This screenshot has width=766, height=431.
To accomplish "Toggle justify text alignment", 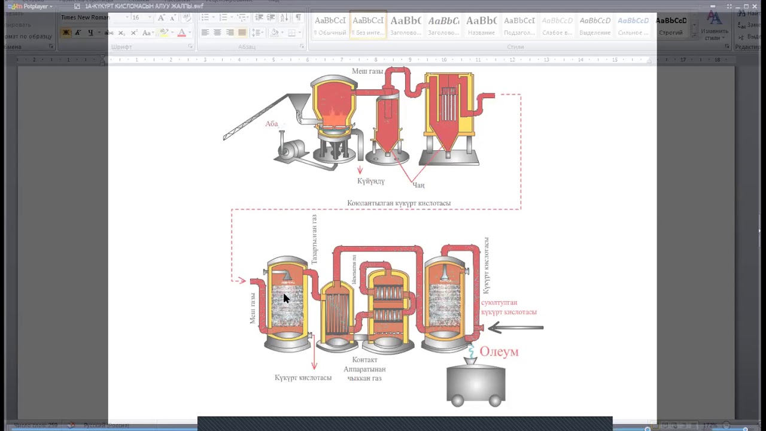I will [242, 32].
